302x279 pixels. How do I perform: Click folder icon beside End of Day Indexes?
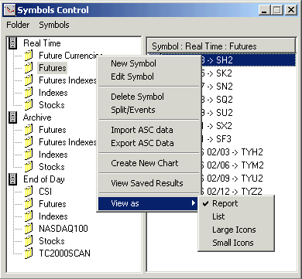[29, 216]
